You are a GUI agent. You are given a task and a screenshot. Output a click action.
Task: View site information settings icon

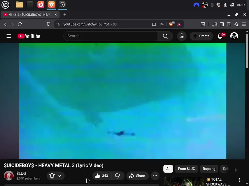point(58,24)
